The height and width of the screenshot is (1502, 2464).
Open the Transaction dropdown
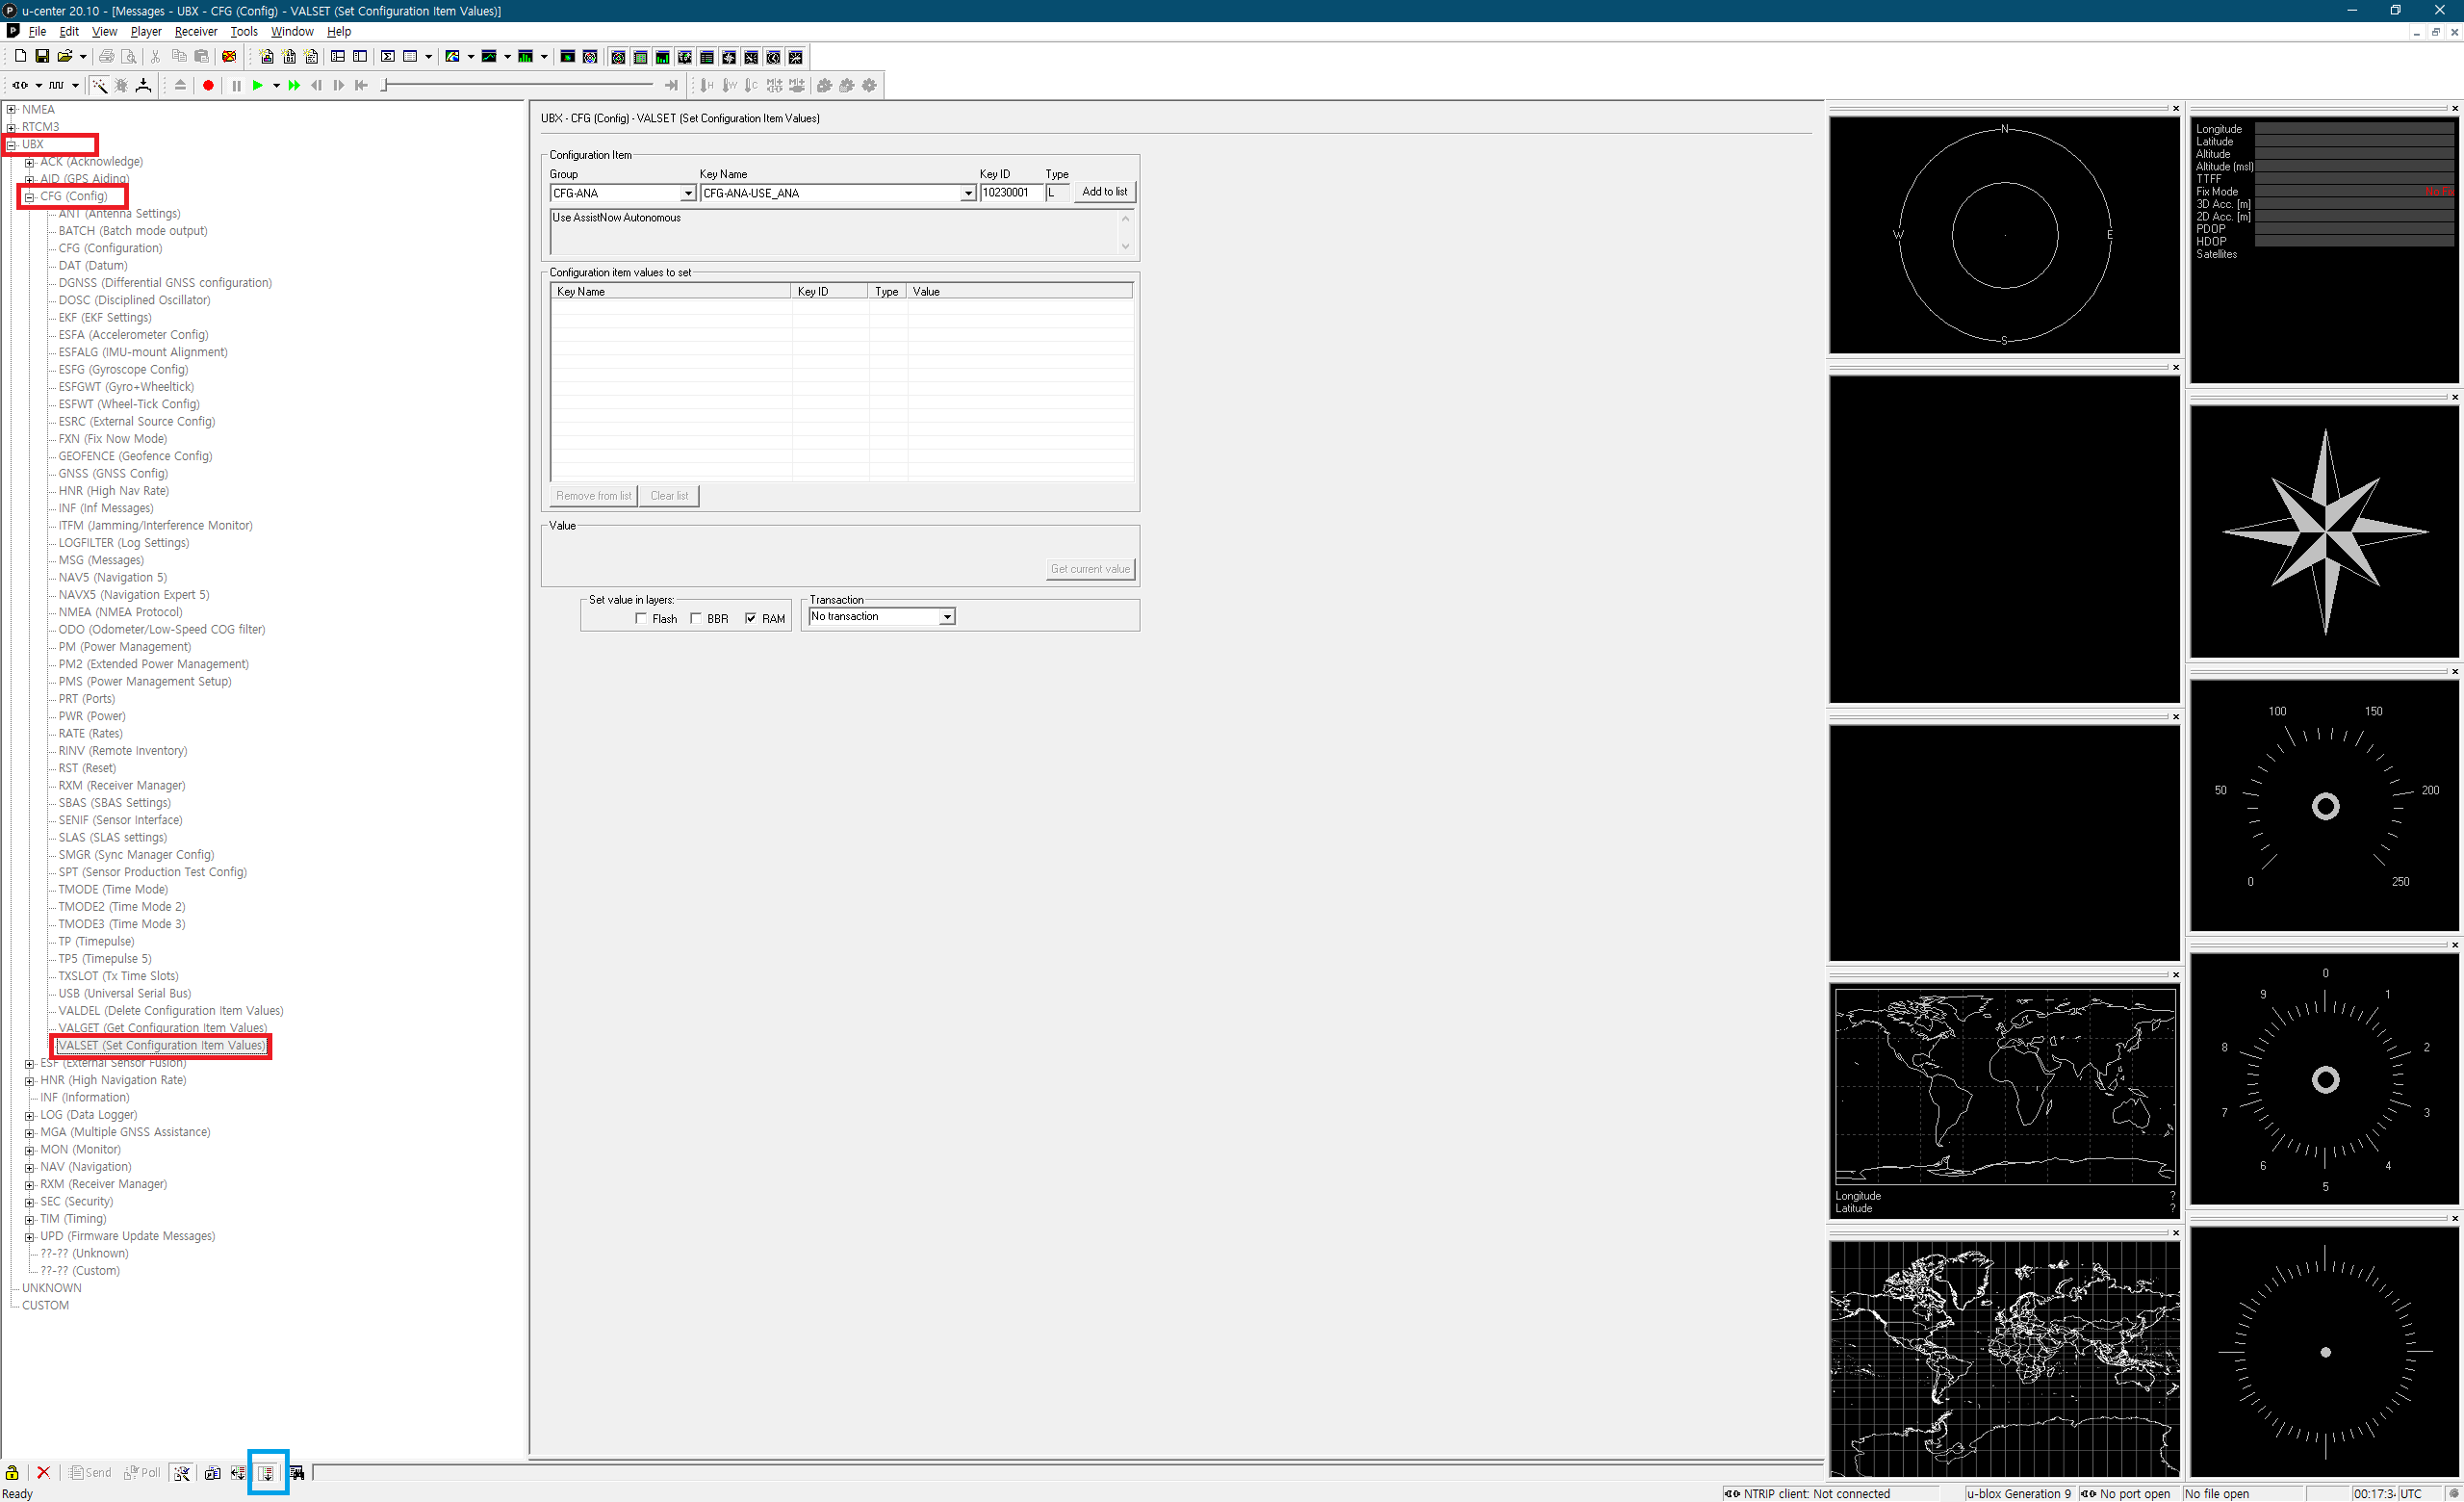946,617
